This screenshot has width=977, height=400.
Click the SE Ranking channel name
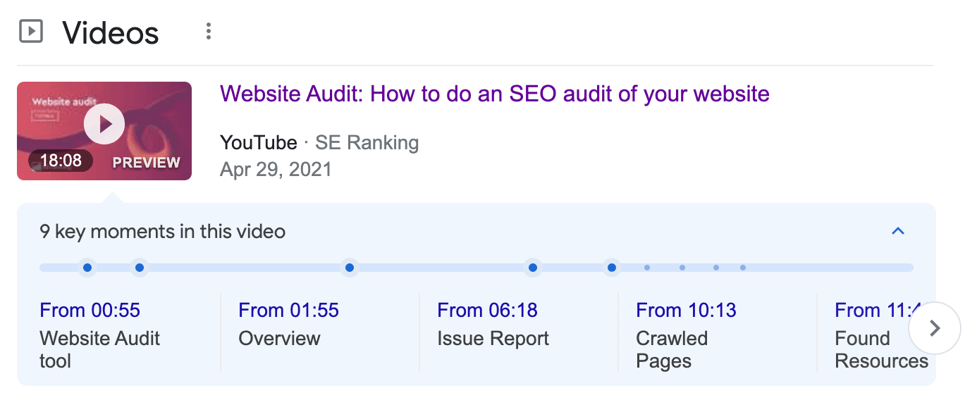tap(367, 143)
